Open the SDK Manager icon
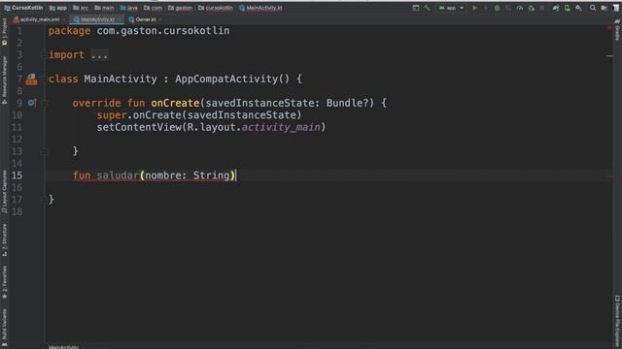Image resolution: width=622 pixels, height=349 pixels. (x=579, y=8)
